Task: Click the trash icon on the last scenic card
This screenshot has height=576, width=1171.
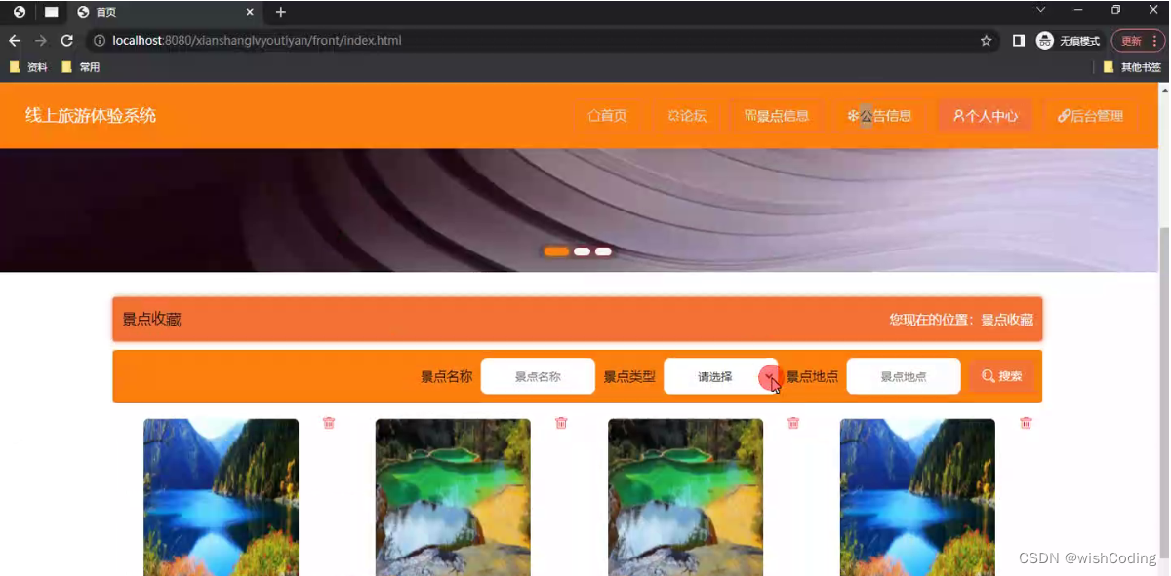Action: click(1026, 423)
